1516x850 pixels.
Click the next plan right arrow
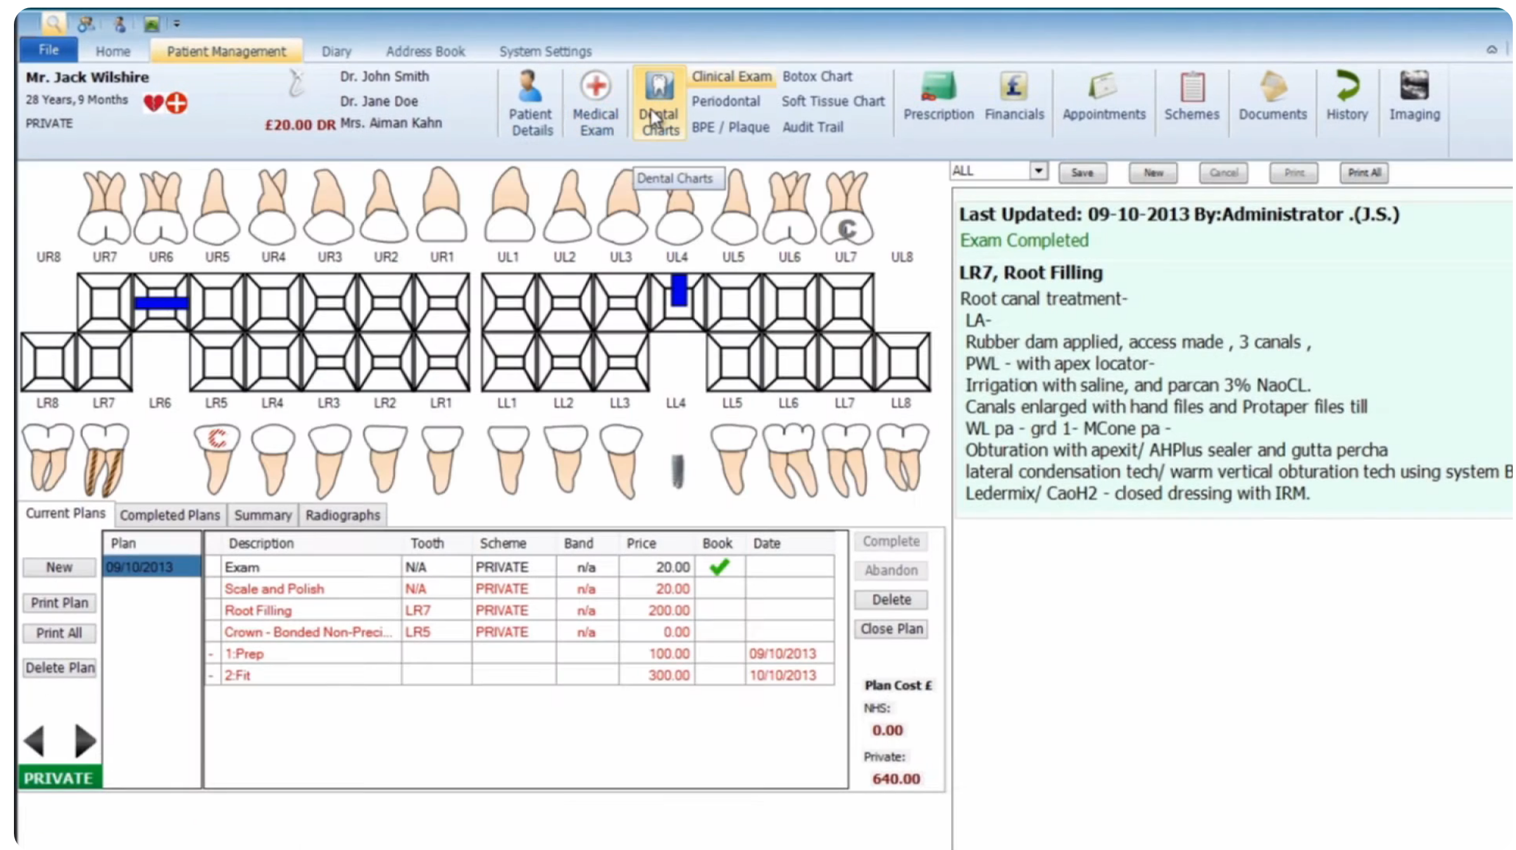(x=85, y=740)
